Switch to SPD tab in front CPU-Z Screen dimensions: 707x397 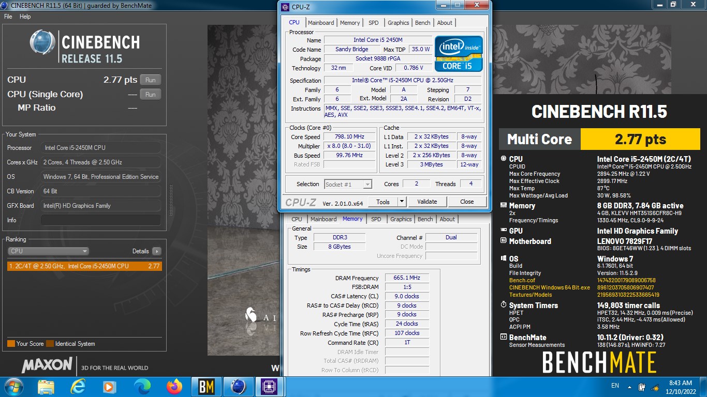(374, 23)
